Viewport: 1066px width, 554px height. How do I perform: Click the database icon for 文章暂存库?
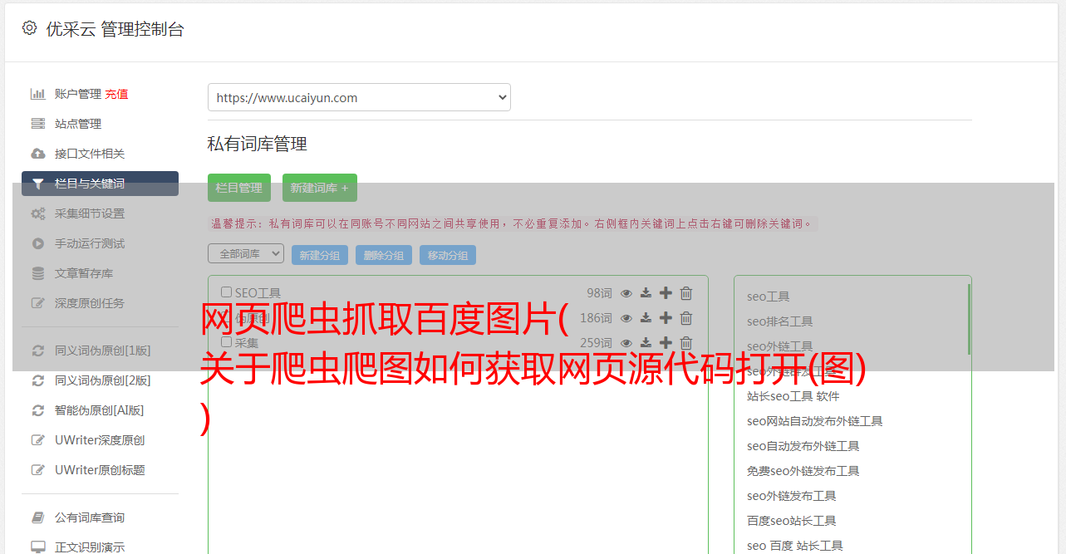pyautogui.click(x=37, y=273)
